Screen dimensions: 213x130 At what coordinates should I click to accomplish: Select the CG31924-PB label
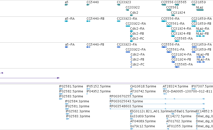(x=181, y=60)
